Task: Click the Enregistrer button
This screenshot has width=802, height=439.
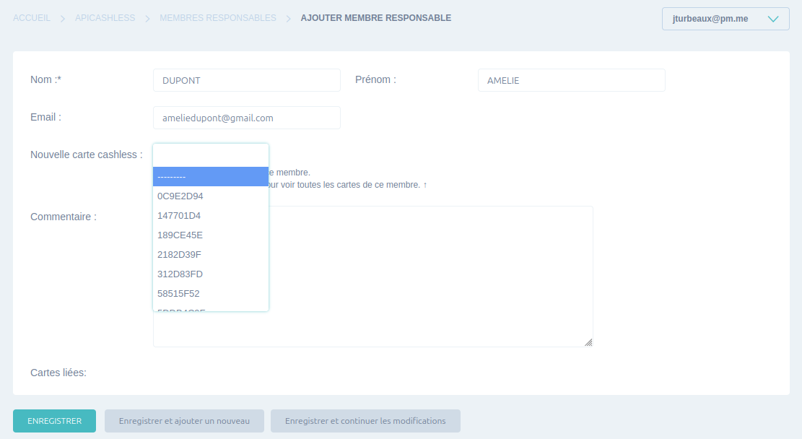Action: [x=54, y=420]
